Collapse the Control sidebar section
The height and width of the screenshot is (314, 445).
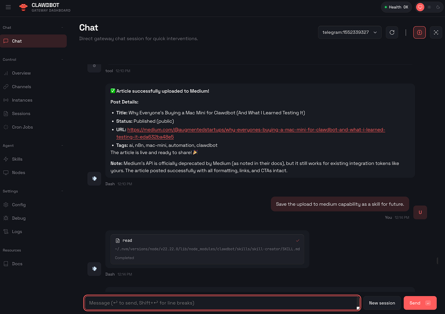[62, 60]
